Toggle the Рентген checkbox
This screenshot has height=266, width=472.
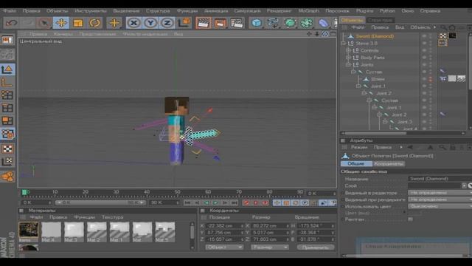click(x=411, y=219)
